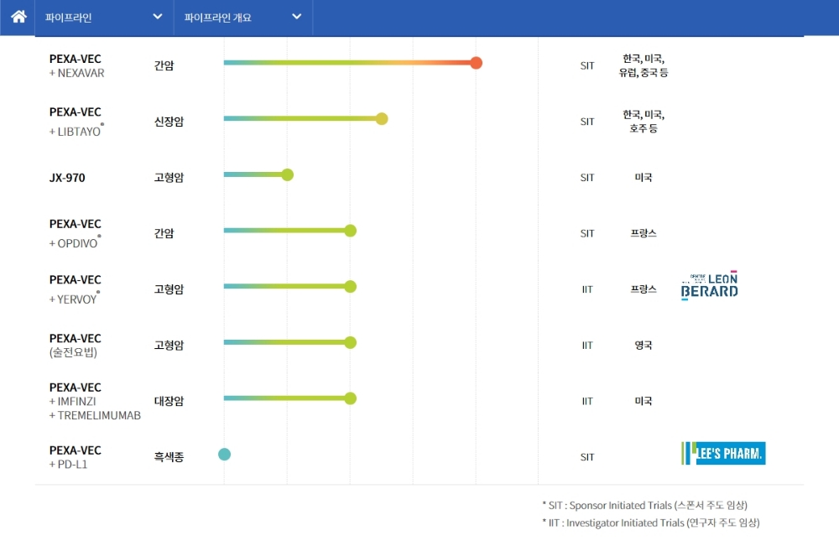This screenshot has height=541, width=839.
Task: Click 고형암 indication in the JX-970 row
Action: tap(169, 178)
